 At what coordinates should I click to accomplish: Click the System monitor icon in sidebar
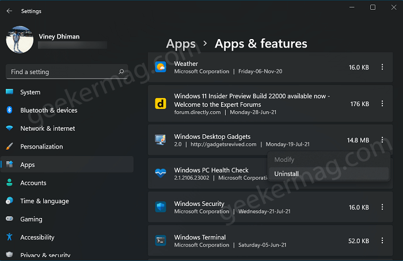coord(10,92)
